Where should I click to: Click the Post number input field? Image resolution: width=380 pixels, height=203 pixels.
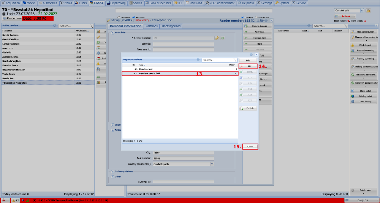click(184, 159)
